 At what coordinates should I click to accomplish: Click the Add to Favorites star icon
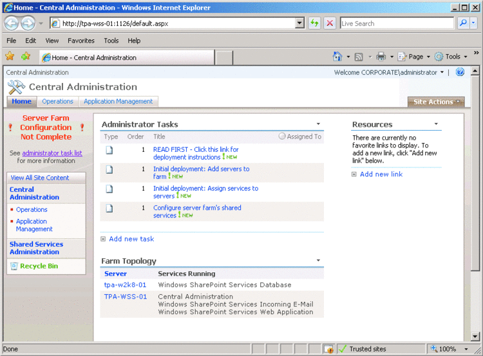pyautogui.click(x=26, y=57)
